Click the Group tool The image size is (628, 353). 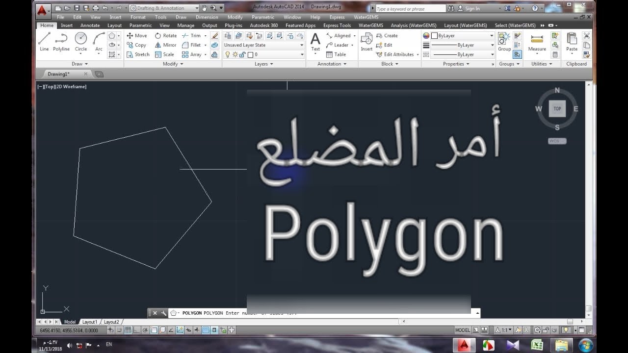[x=504, y=42]
